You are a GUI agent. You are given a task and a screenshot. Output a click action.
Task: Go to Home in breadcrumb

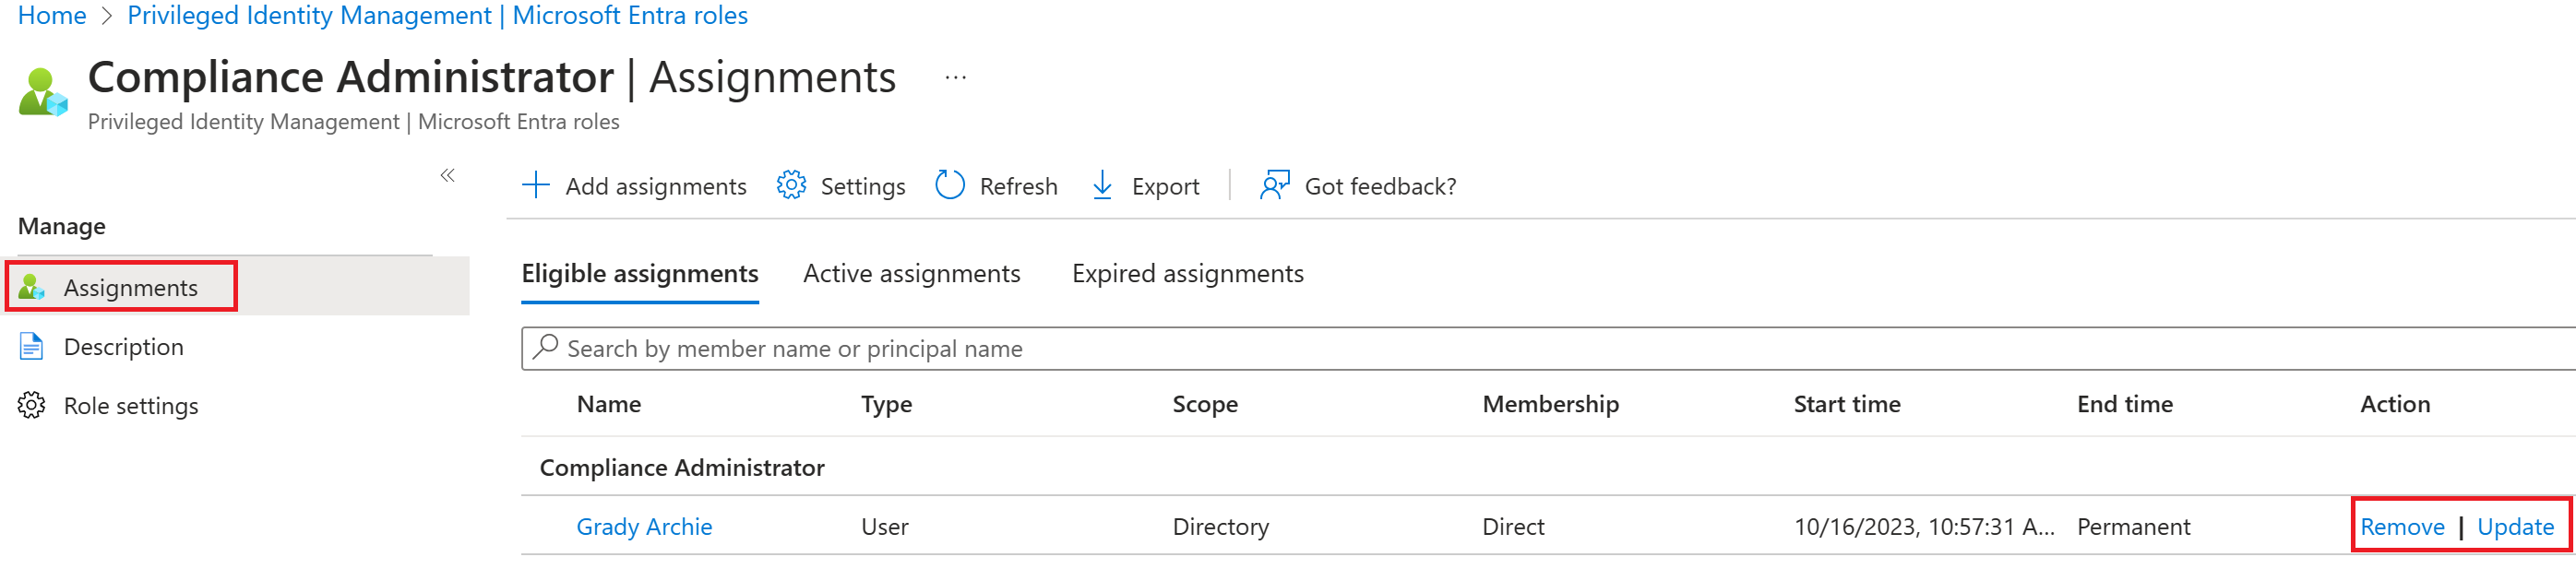(52, 16)
